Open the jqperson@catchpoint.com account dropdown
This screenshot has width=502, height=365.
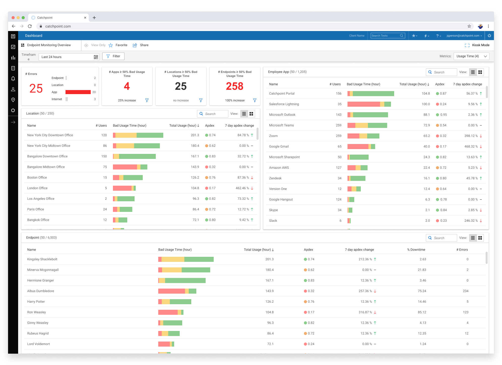tap(464, 36)
